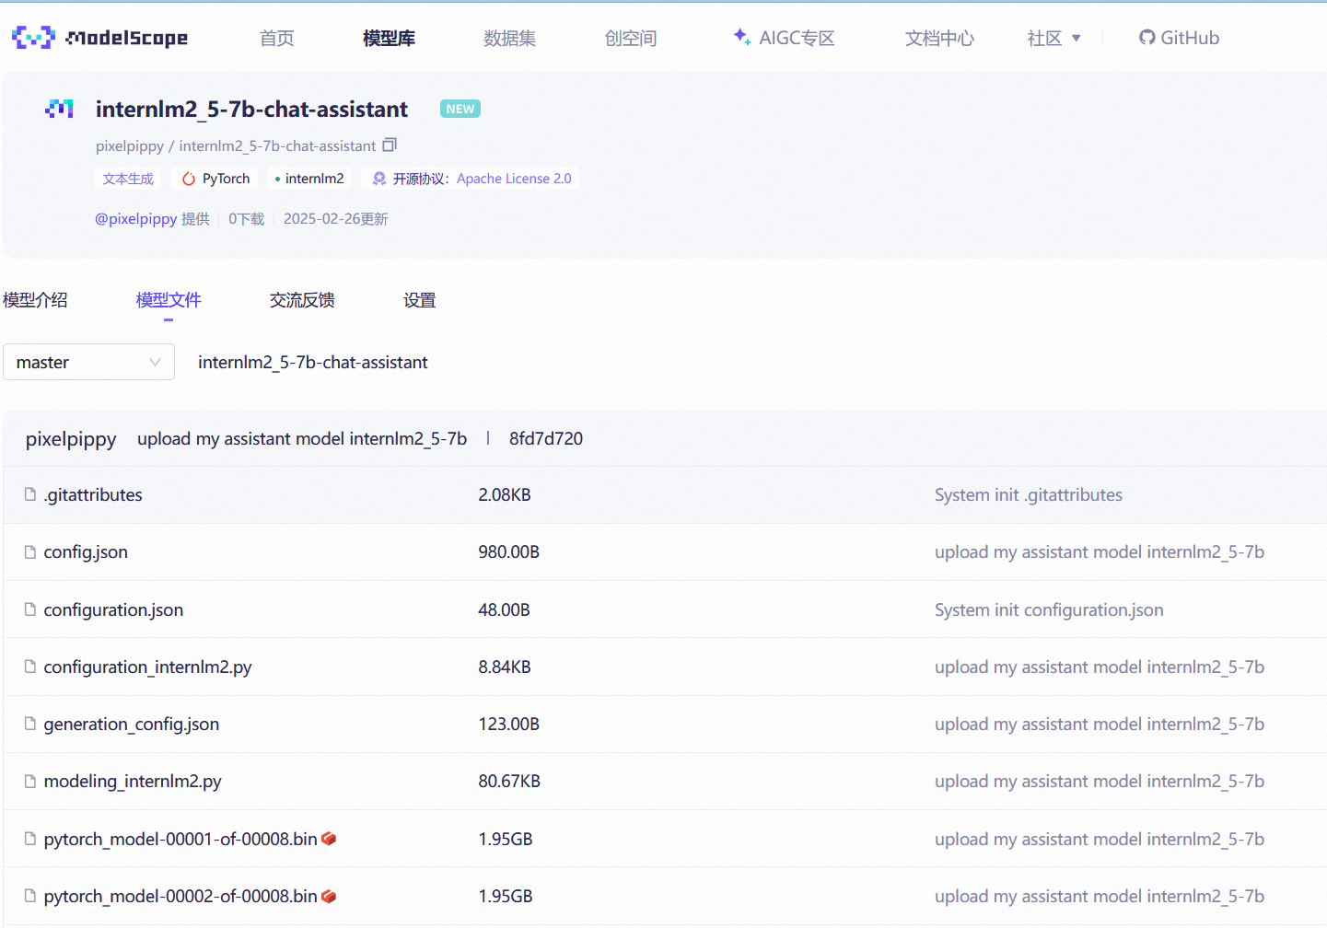Open the GitHub link in navigation
Viewport: 1327px width, 928px height.
(1179, 38)
